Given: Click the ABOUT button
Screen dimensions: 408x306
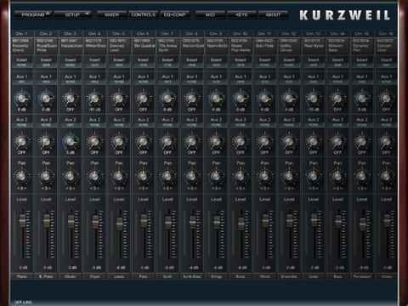Looking at the screenshot, I should pos(273,14).
